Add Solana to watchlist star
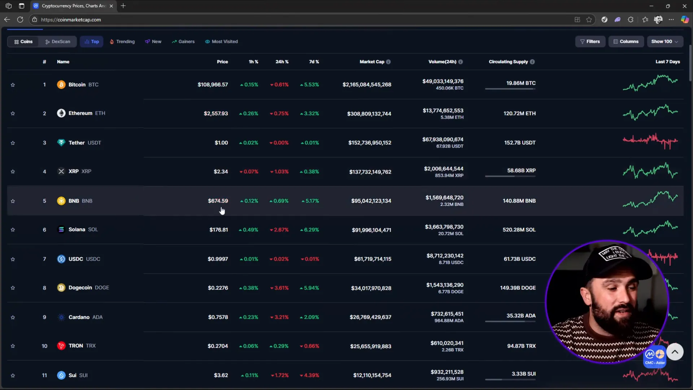The image size is (693, 390). [13, 230]
